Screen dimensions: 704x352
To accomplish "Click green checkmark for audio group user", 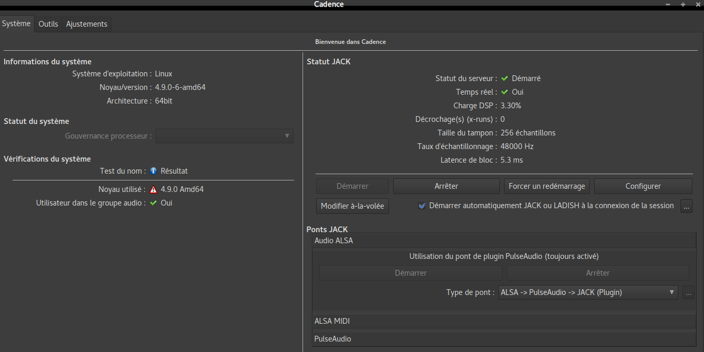I will click(x=153, y=203).
